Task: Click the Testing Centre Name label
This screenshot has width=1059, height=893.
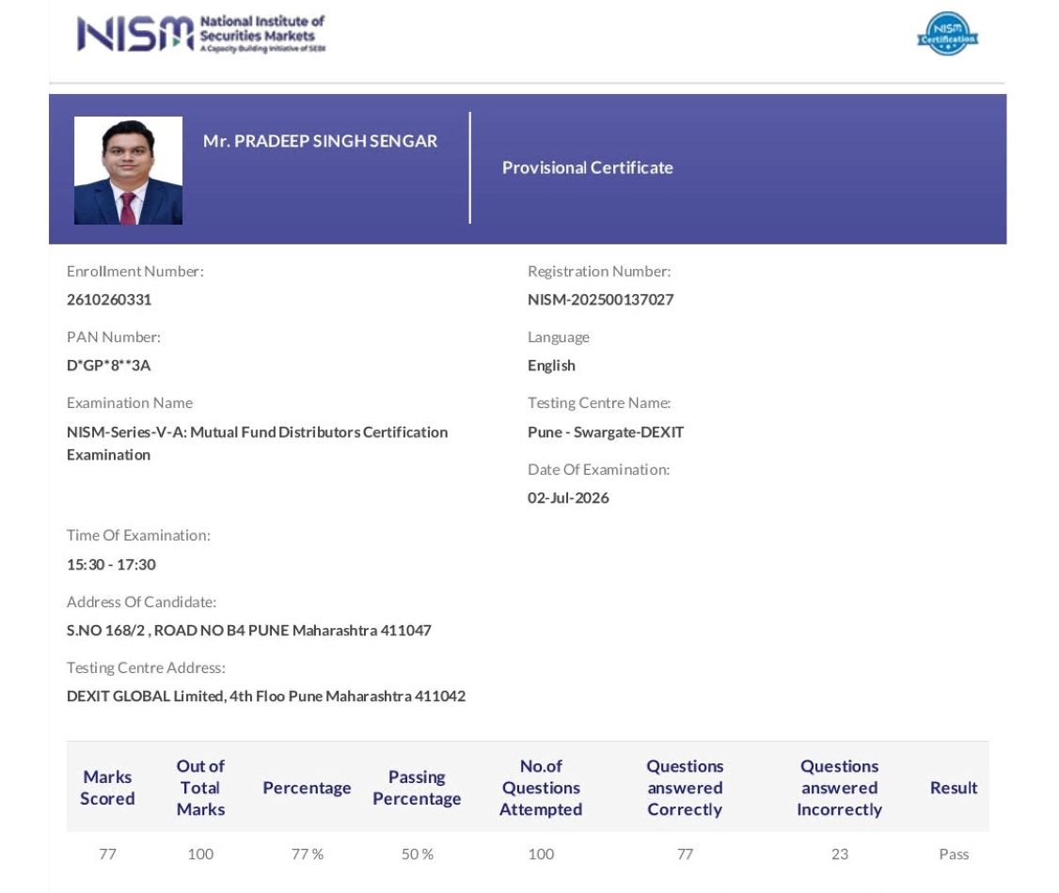Action: pyautogui.click(x=599, y=403)
